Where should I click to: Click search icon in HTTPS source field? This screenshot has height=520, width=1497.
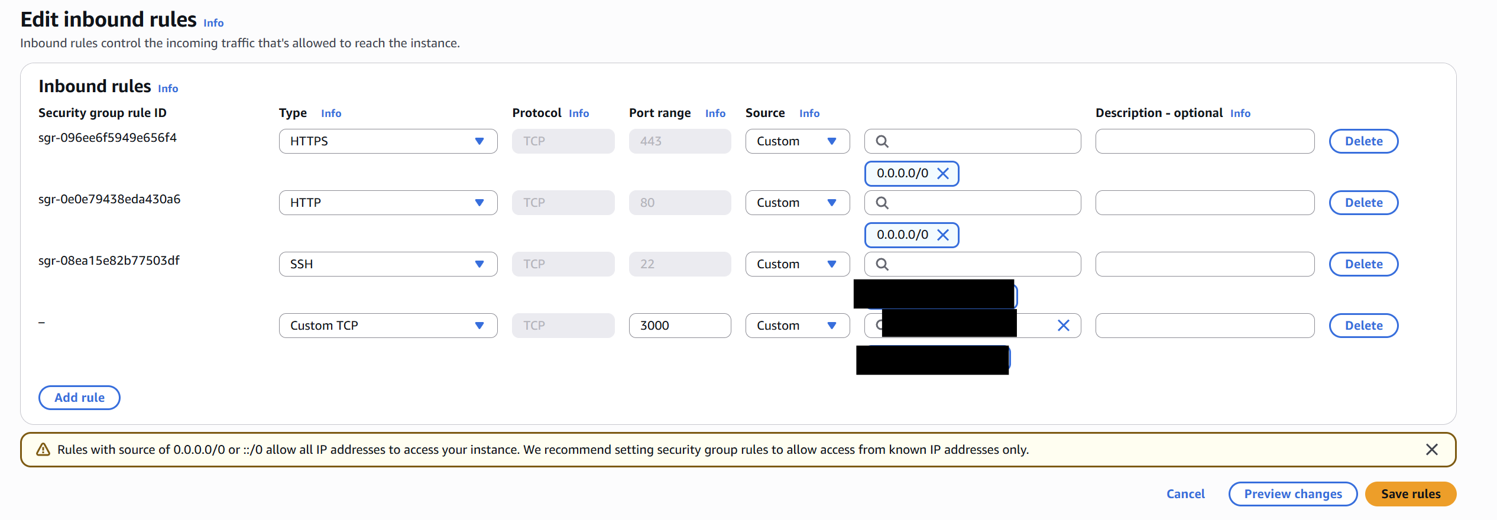pos(882,141)
